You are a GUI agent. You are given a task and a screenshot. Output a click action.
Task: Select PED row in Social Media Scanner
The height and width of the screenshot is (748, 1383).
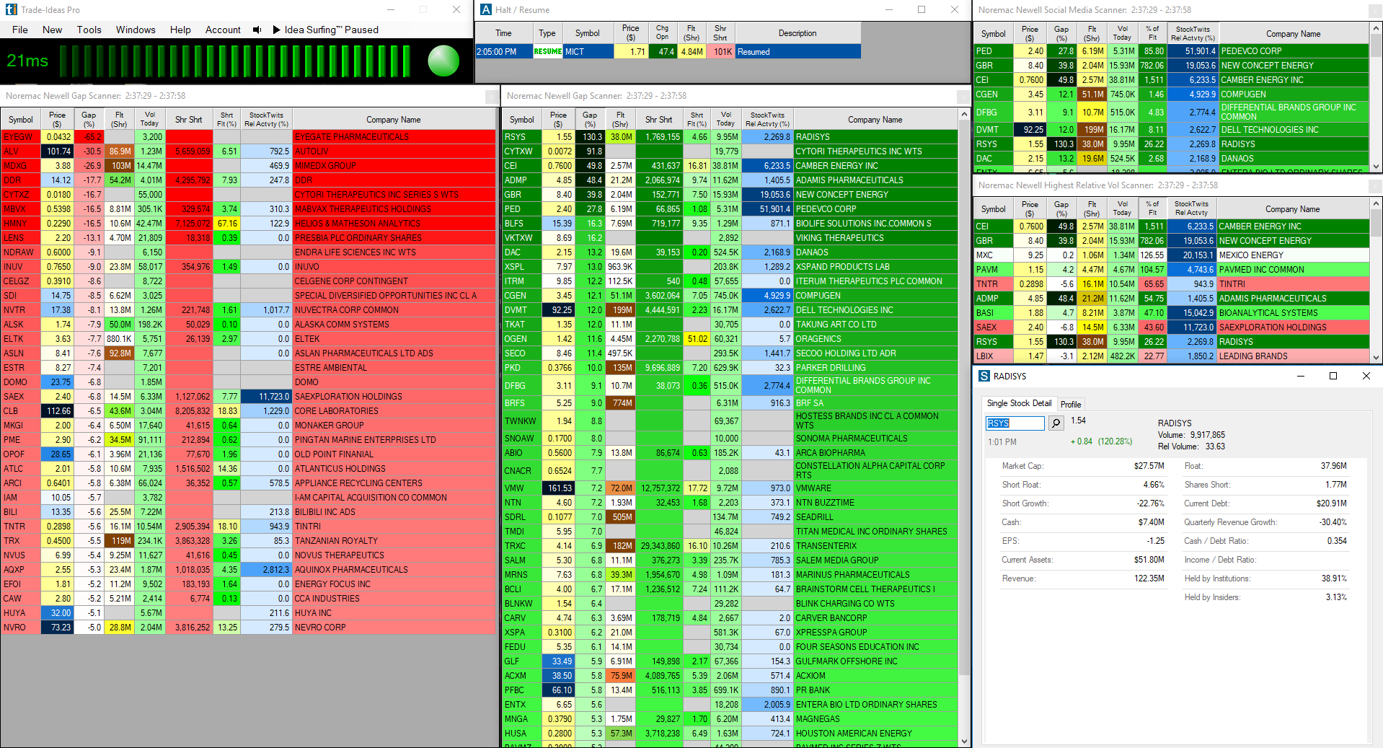[1171, 50]
